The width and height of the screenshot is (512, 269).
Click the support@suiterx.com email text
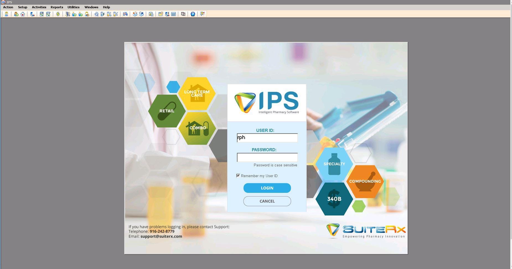(x=161, y=236)
